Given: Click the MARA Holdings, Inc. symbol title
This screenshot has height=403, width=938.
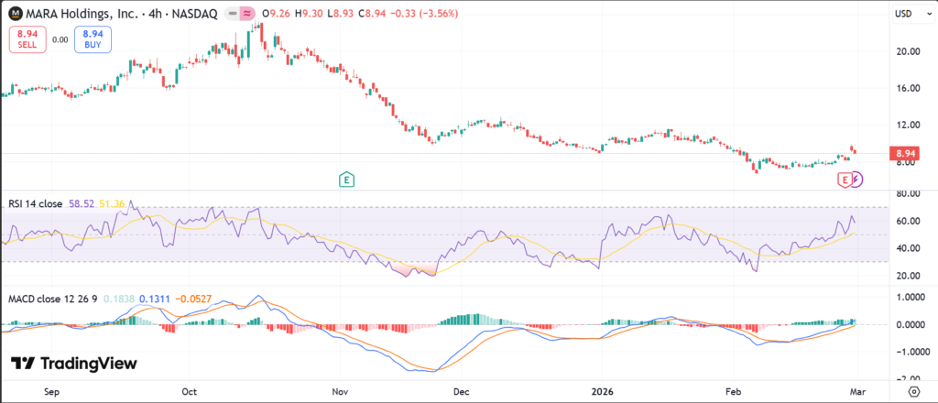Looking at the screenshot, I should pos(81,14).
